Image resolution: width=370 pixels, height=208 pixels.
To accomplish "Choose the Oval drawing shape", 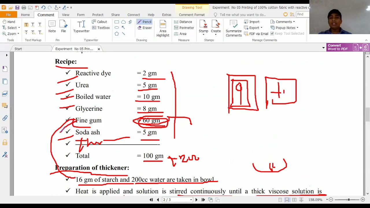I will [116, 28].
